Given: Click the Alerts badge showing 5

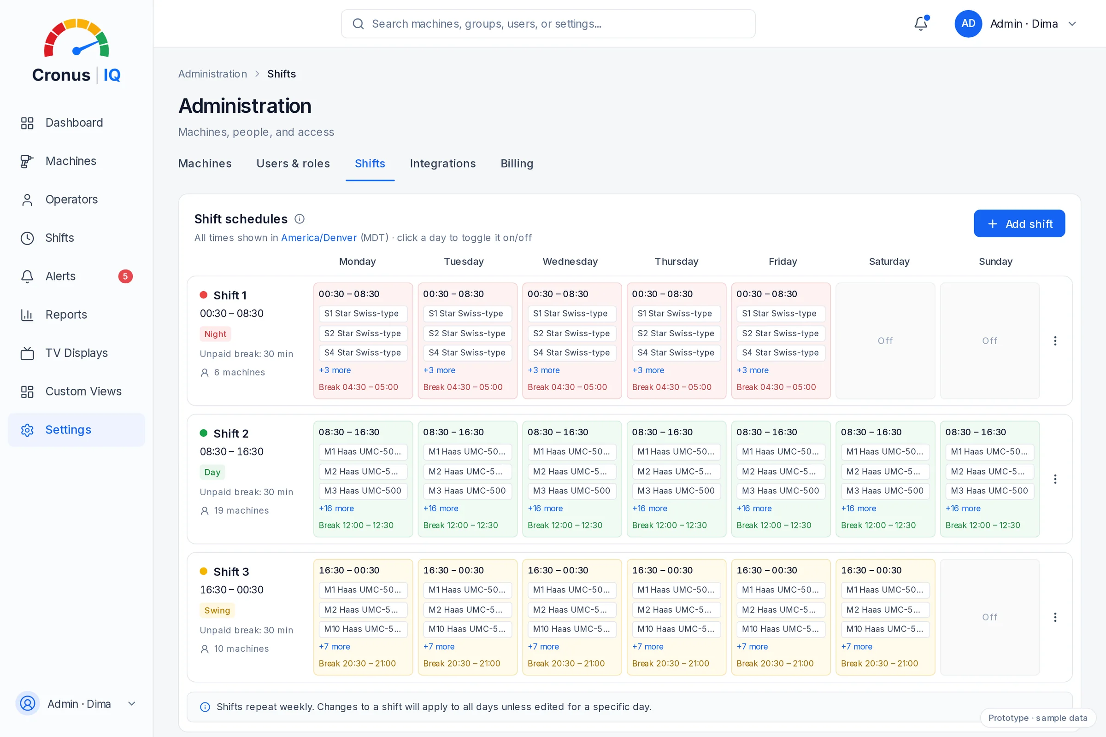Looking at the screenshot, I should pos(125,276).
